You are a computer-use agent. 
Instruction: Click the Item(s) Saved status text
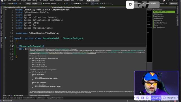pos(7,101)
